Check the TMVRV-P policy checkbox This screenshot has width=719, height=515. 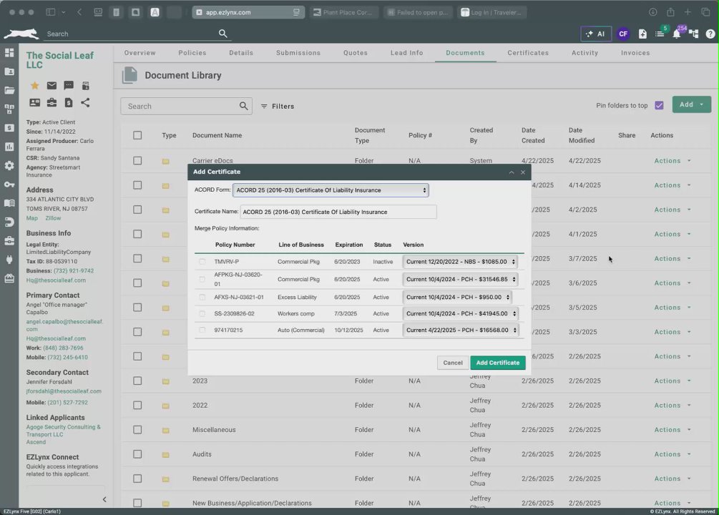[x=202, y=262]
